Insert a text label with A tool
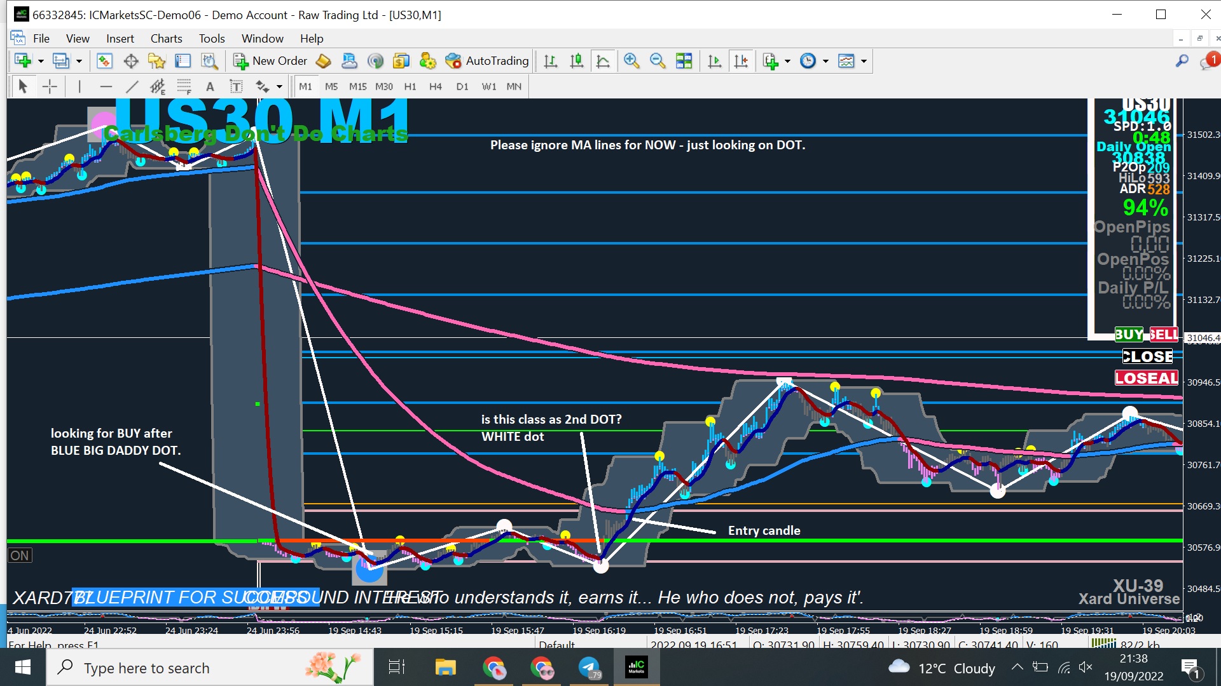This screenshot has height=686, width=1221. coord(210,86)
